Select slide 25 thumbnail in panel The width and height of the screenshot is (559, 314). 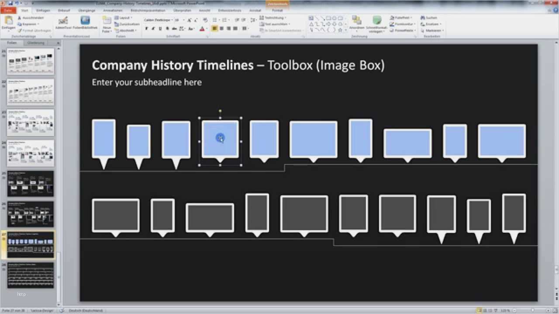click(31, 184)
